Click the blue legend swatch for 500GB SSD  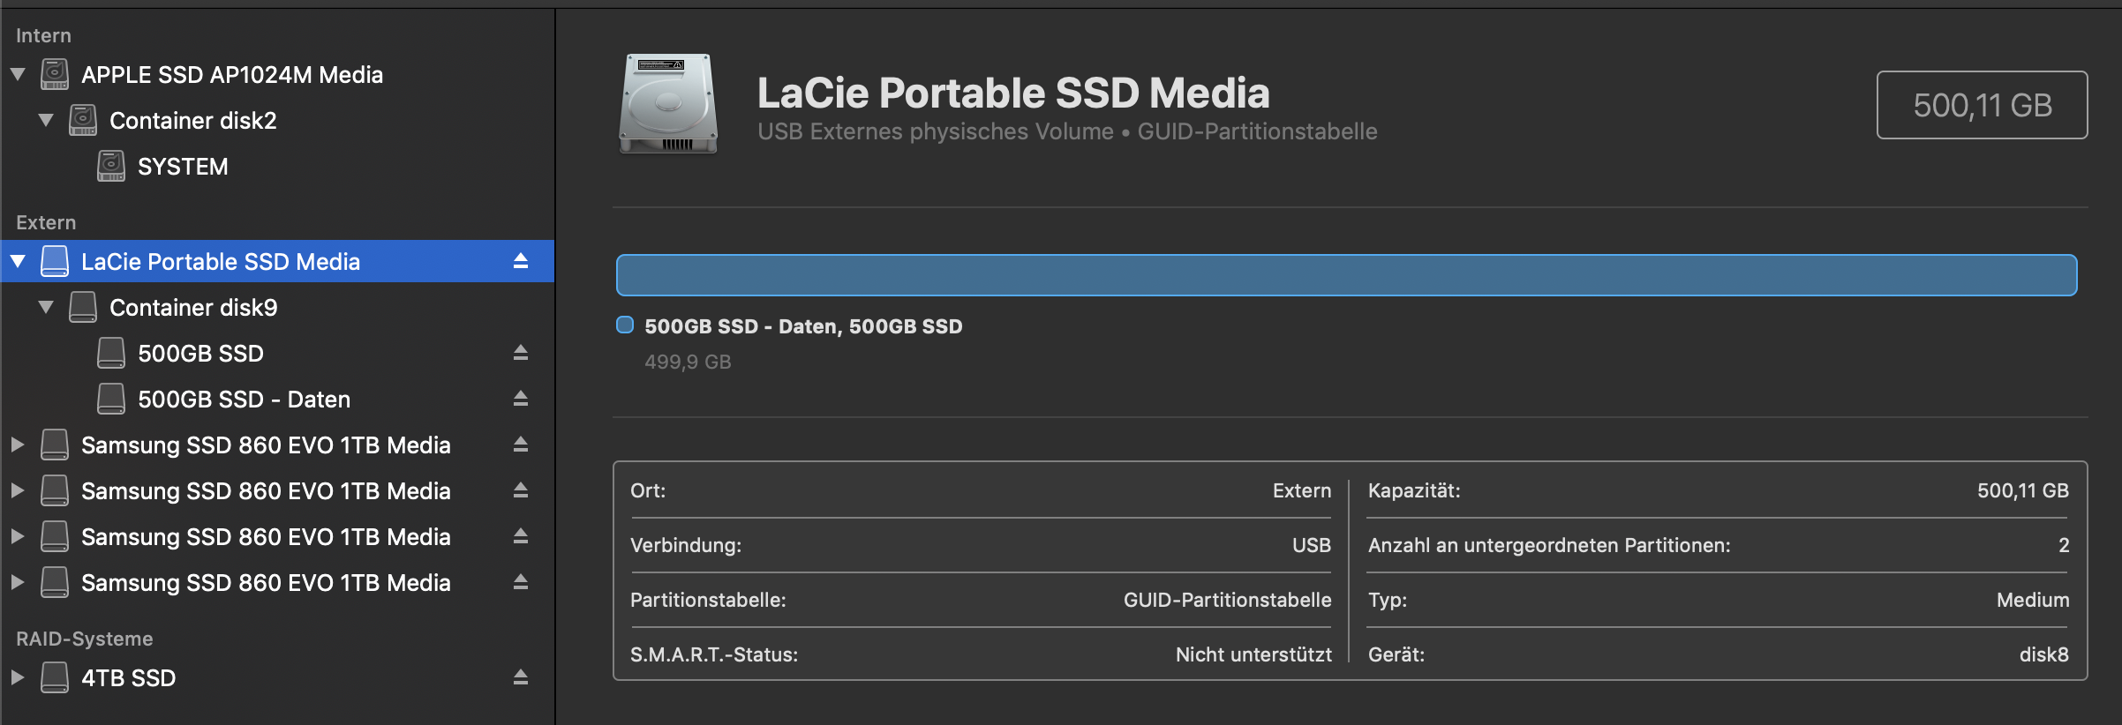[625, 325]
